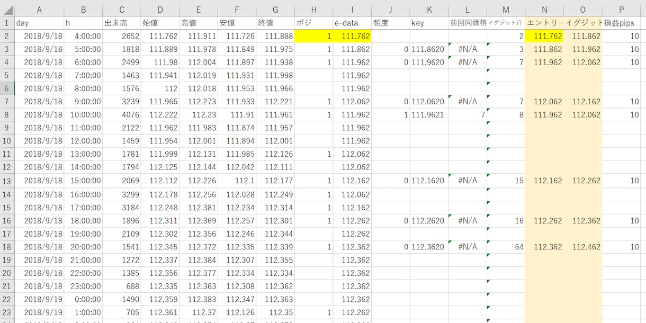Click the "key" header cell
Screen dimensions: 646x323
429,23
